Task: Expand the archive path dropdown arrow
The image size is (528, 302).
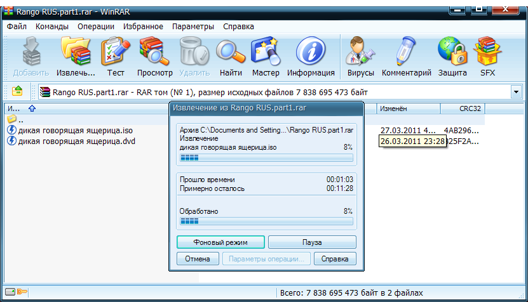Action: click(516, 92)
